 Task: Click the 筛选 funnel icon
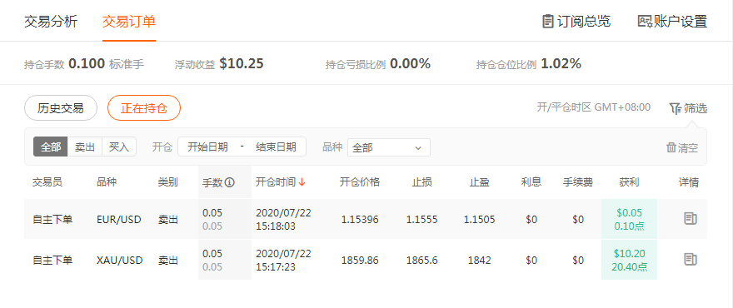pos(675,108)
